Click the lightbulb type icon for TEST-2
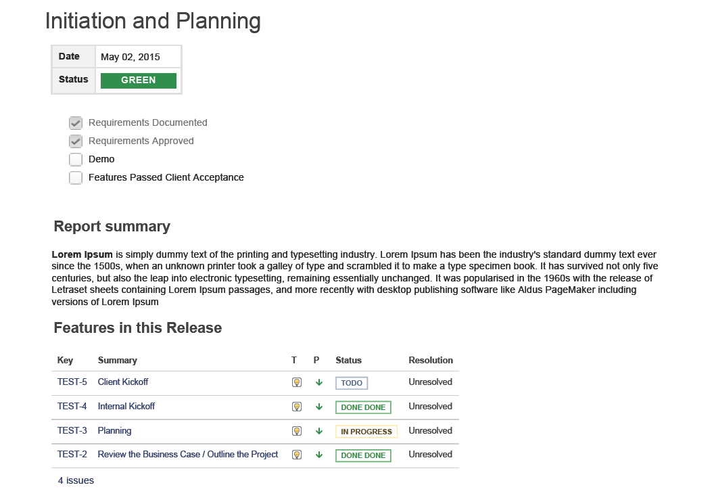 [x=296, y=455]
